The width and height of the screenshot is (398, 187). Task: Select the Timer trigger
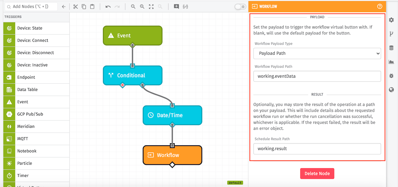pos(36,176)
